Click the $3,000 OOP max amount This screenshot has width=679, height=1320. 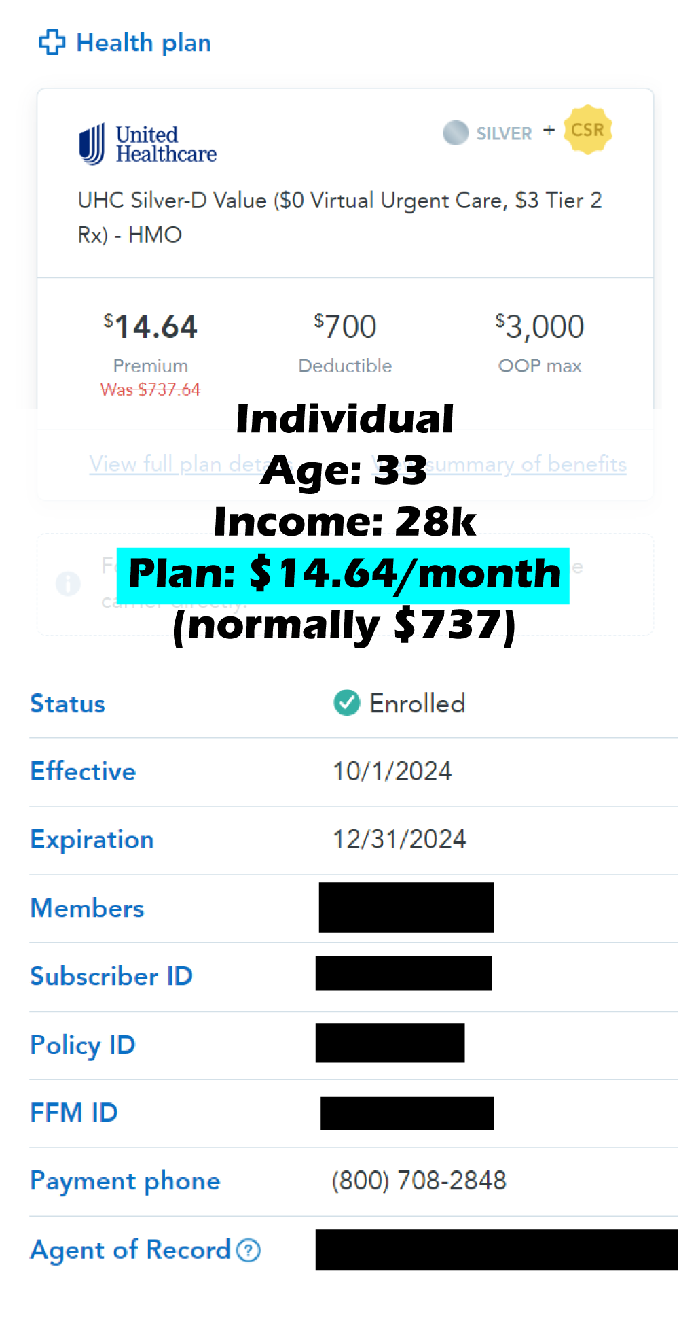540,327
